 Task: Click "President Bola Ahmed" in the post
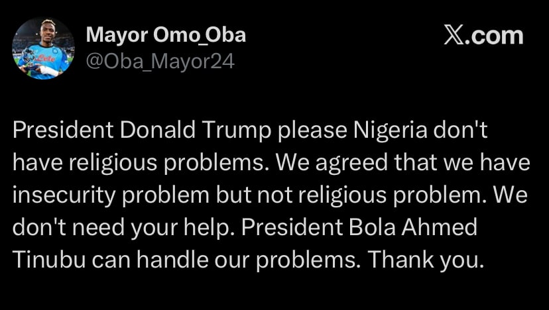pyautogui.click(x=359, y=228)
